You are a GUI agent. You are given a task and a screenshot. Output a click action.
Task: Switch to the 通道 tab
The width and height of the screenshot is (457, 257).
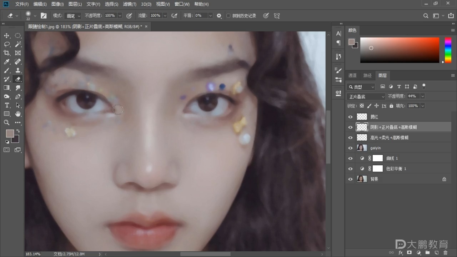pyautogui.click(x=352, y=75)
